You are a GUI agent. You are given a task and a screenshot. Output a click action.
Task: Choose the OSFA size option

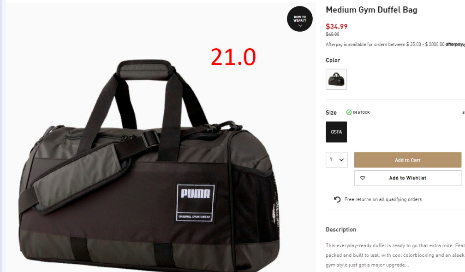(x=336, y=132)
